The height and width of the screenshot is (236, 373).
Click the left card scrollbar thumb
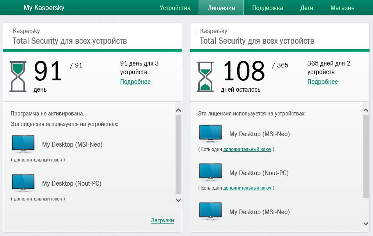tap(178, 154)
